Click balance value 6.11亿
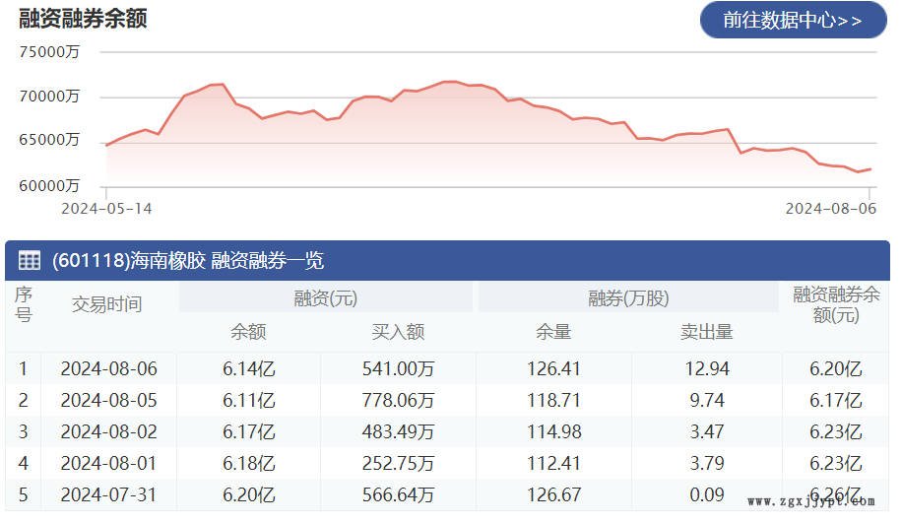Viewport: 902px width, 523px height. tap(249, 401)
